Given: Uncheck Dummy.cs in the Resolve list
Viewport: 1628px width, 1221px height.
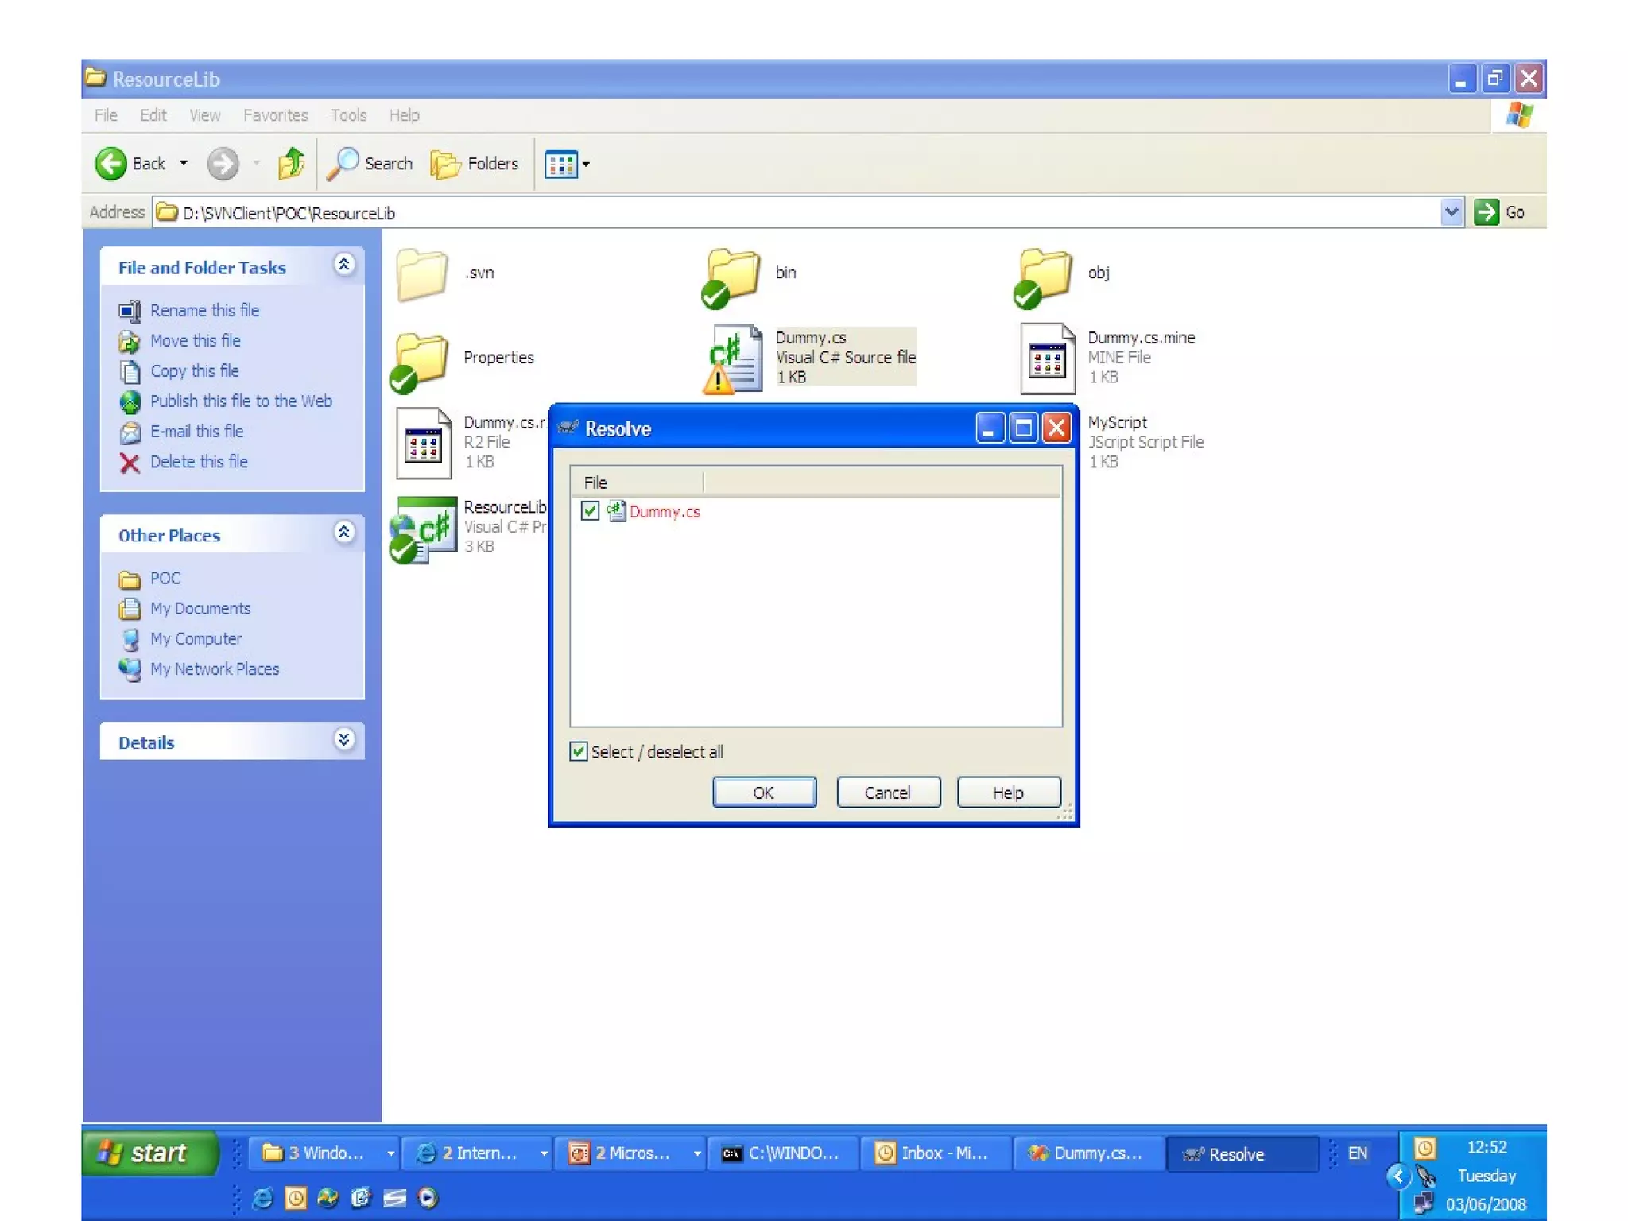Looking at the screenshot, I should coord(590,511).
